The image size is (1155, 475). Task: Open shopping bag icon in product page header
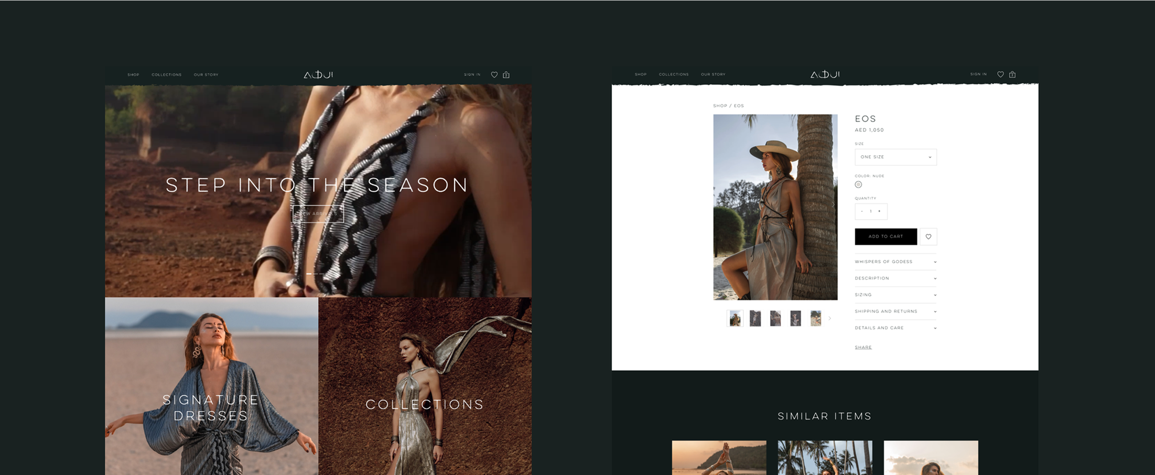click(x=1012, y=74)
